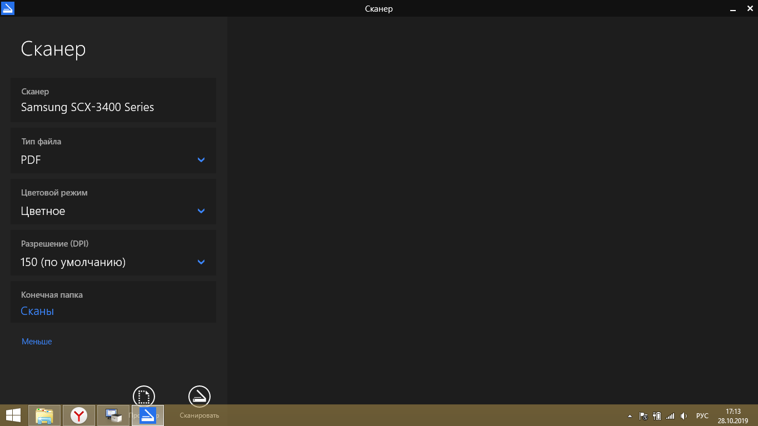758x426 pixels.
Task: Select the Scanner app taskbar button
Action: pos(148,415)
